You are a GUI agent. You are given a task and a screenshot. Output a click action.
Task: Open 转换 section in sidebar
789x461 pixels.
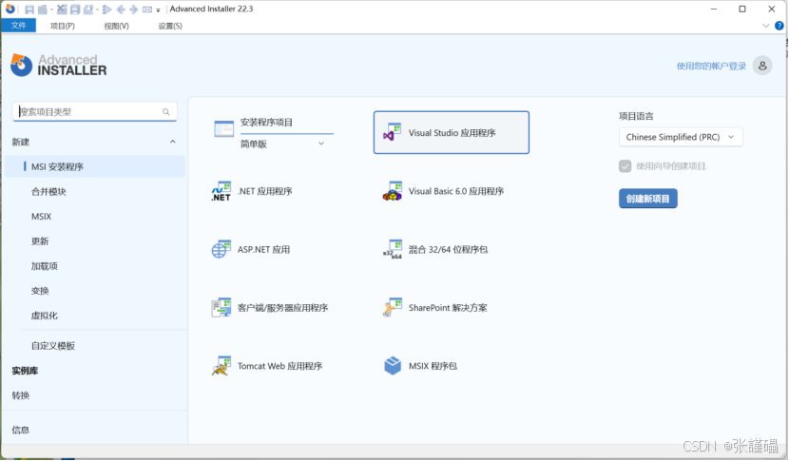pos(21,395)
